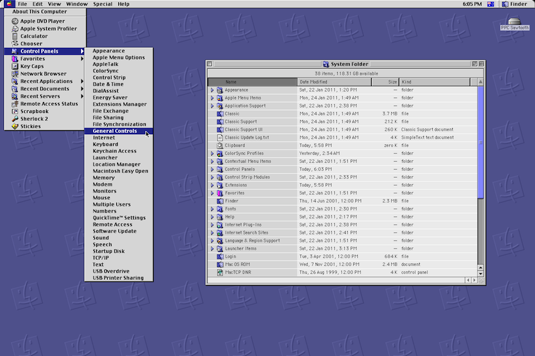Open the File menu
Viewport: 535px width, 356px height.
pyautogui.click(x=23, y=4)
